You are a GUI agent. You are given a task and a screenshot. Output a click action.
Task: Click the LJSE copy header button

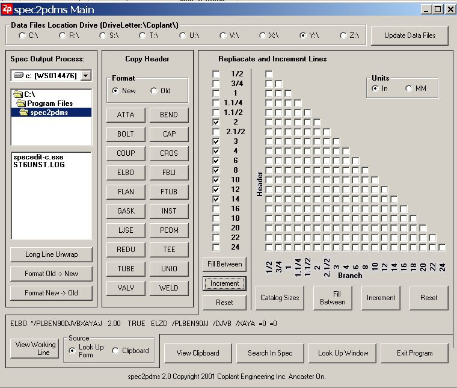126,230
